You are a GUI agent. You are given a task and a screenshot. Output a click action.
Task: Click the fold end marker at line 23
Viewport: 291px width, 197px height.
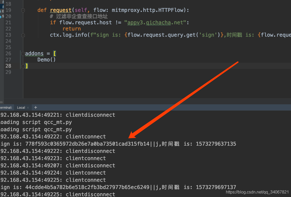pyautogui.click(x=23, y=35)
